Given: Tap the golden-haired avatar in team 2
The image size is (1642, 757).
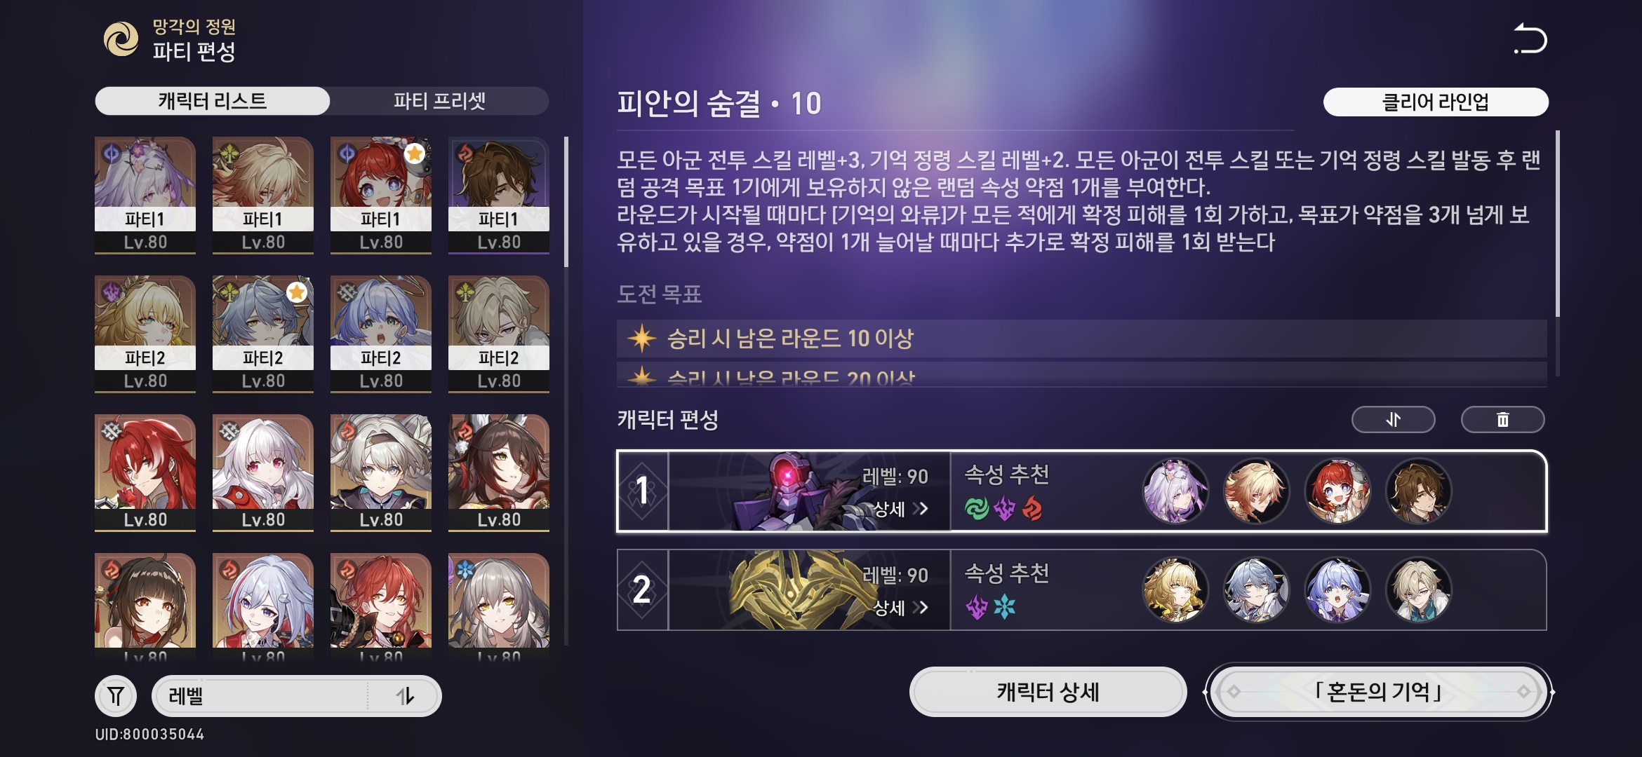Looking at the screenshot, I should pyautogui.click(x=1175, y=589).
